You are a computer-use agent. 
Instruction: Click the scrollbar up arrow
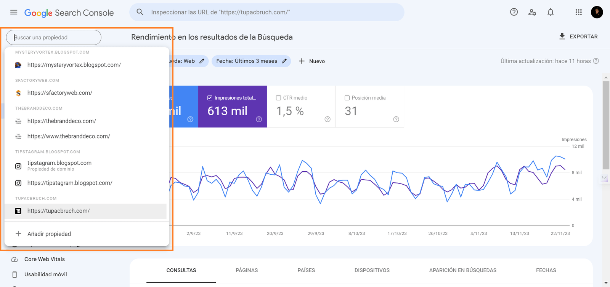pos(606,77)
